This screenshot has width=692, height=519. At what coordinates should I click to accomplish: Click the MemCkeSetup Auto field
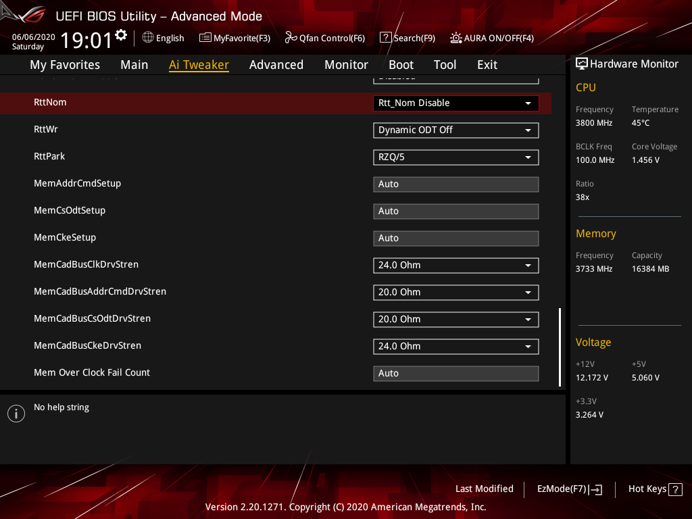[456, 239]
